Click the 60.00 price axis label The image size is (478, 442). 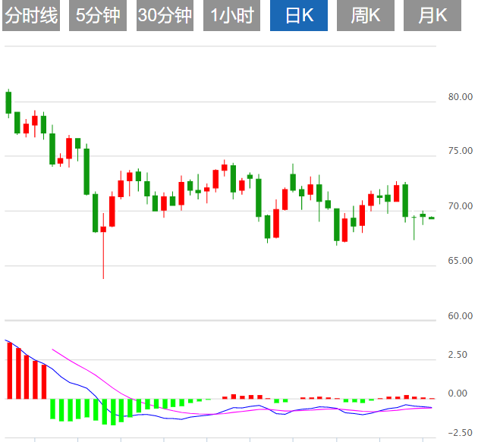(460, 316)
